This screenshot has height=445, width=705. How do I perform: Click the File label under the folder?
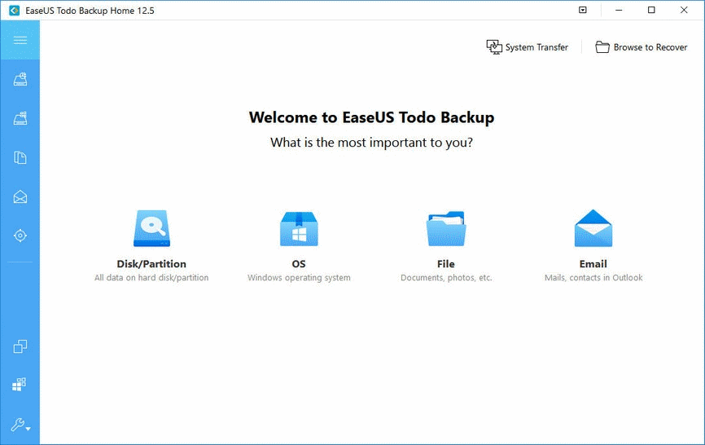coord(446,264)
